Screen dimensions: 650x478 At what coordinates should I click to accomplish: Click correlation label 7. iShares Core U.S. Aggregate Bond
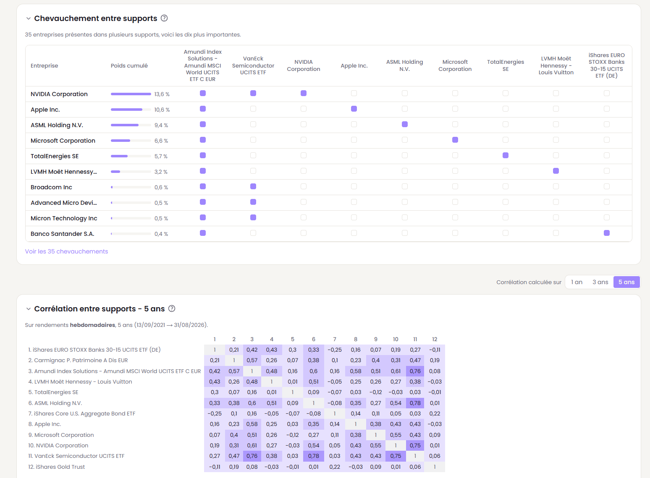click(82, 413)
